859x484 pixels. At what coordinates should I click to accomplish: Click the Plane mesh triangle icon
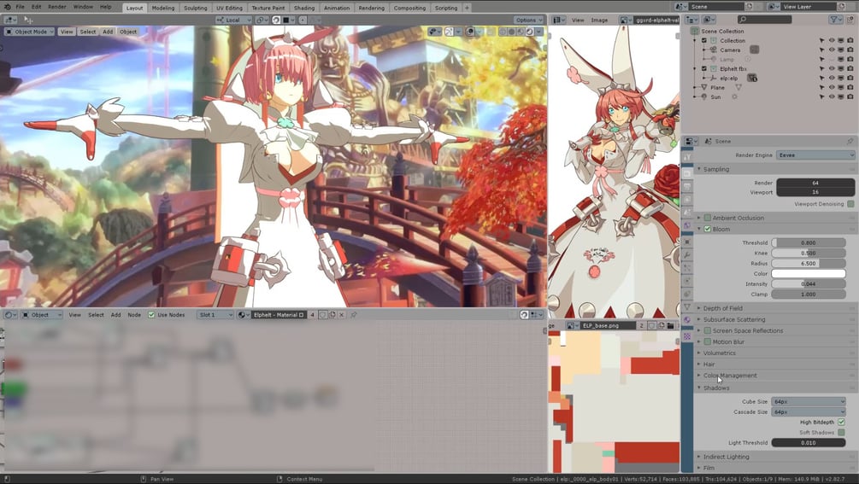coord(704,88)
